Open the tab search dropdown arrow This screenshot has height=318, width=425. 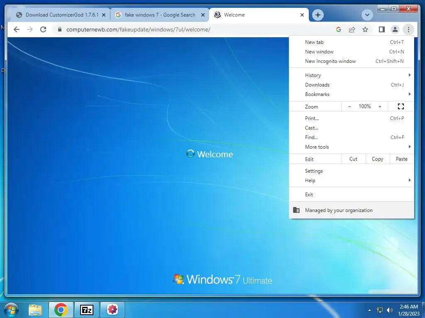(367, 15)
